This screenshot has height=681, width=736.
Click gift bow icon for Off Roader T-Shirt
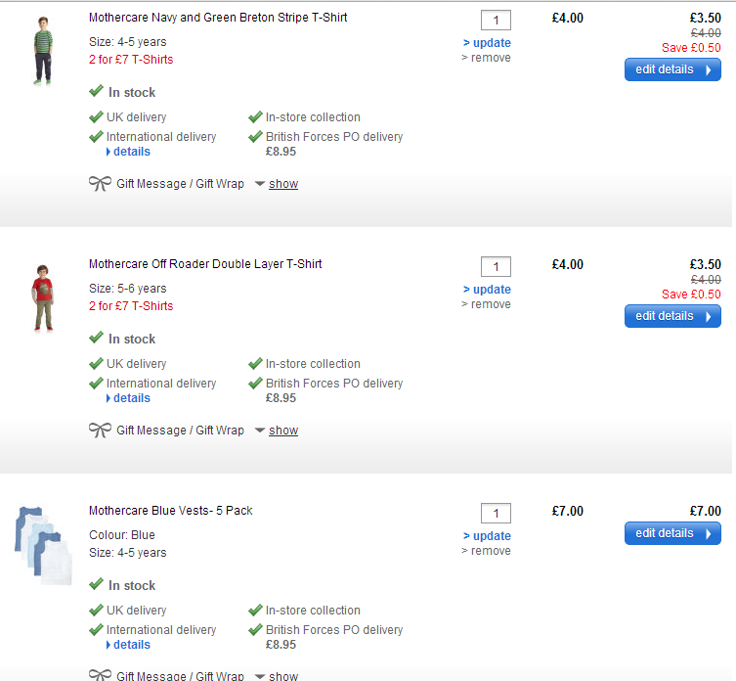coord(100,431)
